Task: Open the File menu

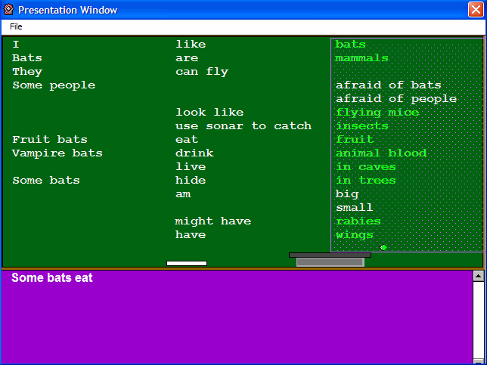Action: tap(16, 26)
